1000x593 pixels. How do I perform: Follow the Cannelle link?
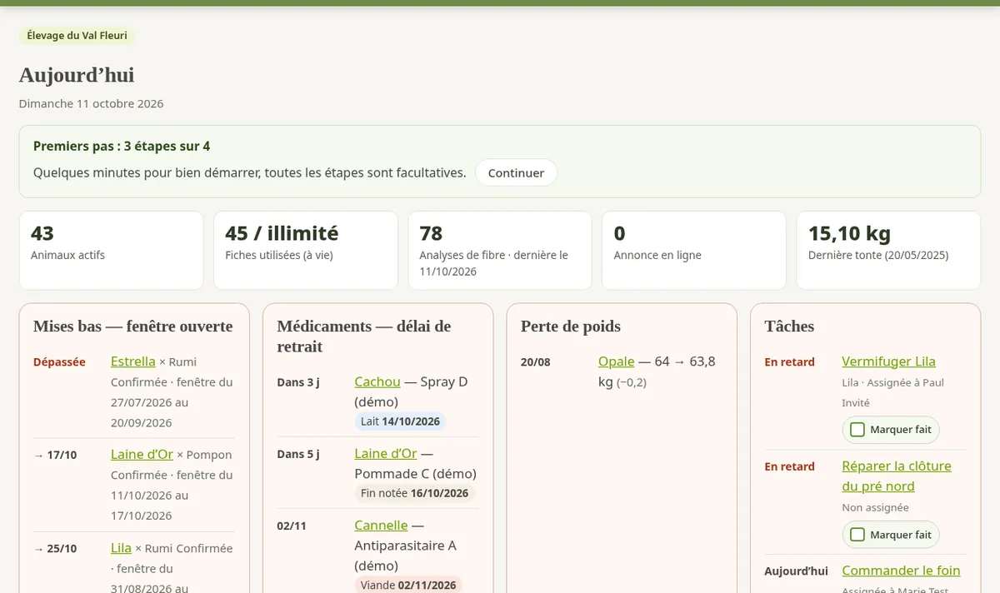point(381,525)
